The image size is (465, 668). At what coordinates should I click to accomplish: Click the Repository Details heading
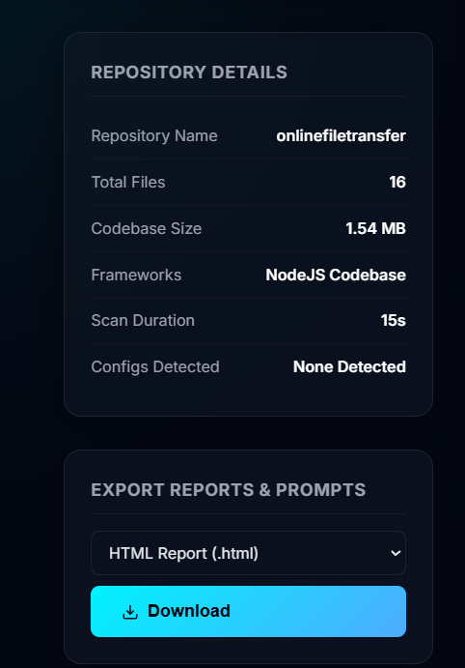pyautogui.click(x=189, y=73)
